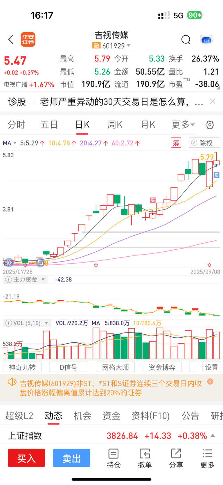This screenshot has width=223, height=485.
Task: Open the 诊股 stock diagnosis entry
Action: pos(17,102)
